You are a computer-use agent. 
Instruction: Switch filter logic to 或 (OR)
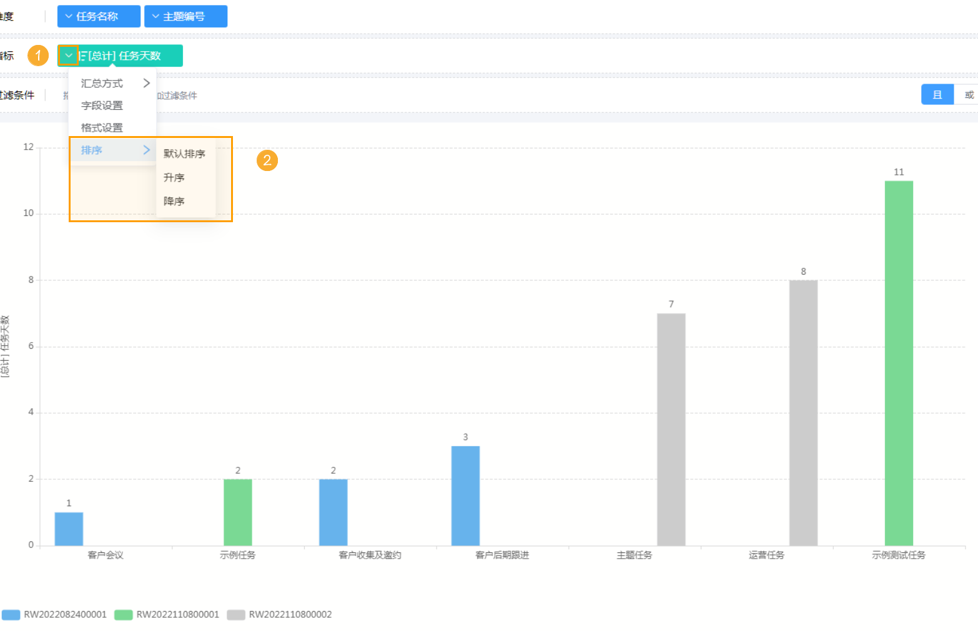click(x=968, y=95)
